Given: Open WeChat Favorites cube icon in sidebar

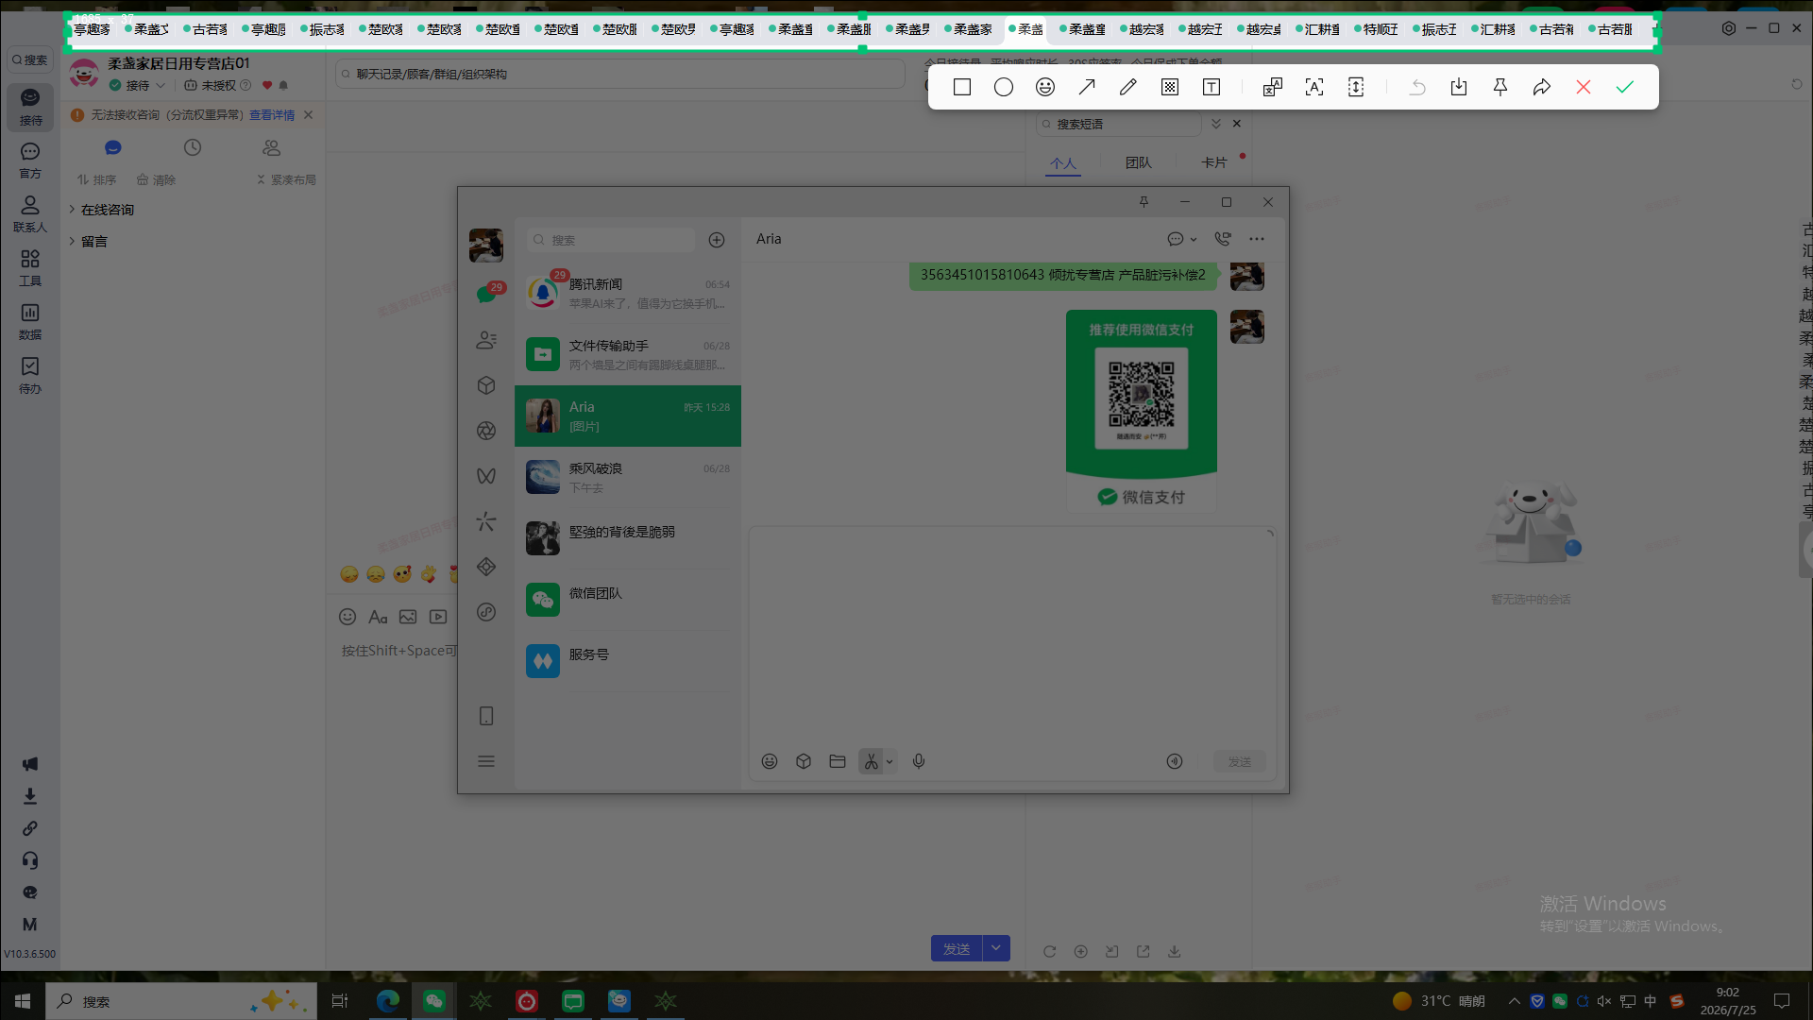Looking at the screenshot, I should point(486,385).
